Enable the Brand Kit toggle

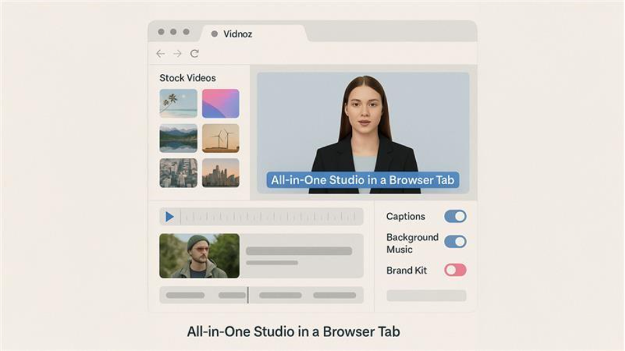(455, 270)
